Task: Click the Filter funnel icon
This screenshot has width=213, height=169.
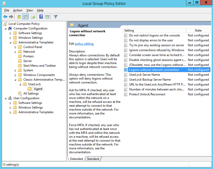Action: [55, 17]
